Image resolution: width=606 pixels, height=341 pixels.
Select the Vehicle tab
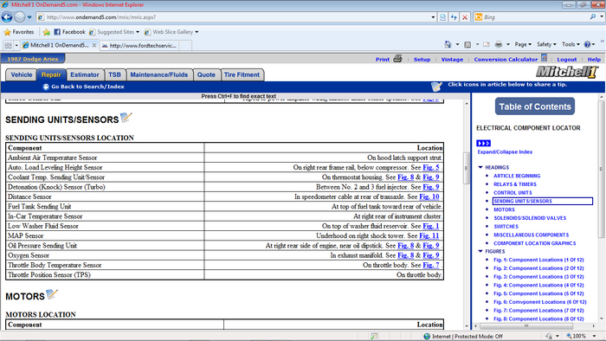(22, 74)
